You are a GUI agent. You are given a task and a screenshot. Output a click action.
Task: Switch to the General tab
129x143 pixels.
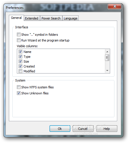point(16,18)
